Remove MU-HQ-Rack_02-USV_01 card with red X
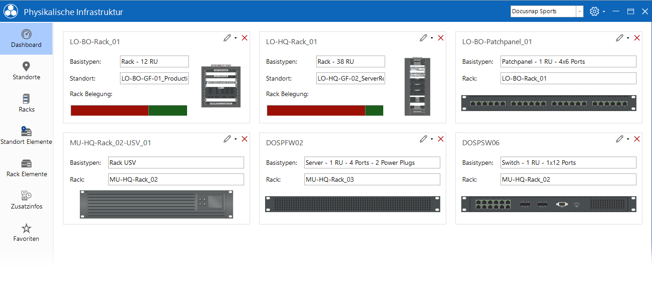This screenshot has height=285, width=652. coord(245,139)
